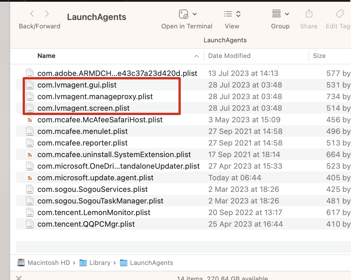Viewport: 351px width, 280px height.
Task: Click plist icon of com.mcafee.reporter.plist
Action: 30,143
